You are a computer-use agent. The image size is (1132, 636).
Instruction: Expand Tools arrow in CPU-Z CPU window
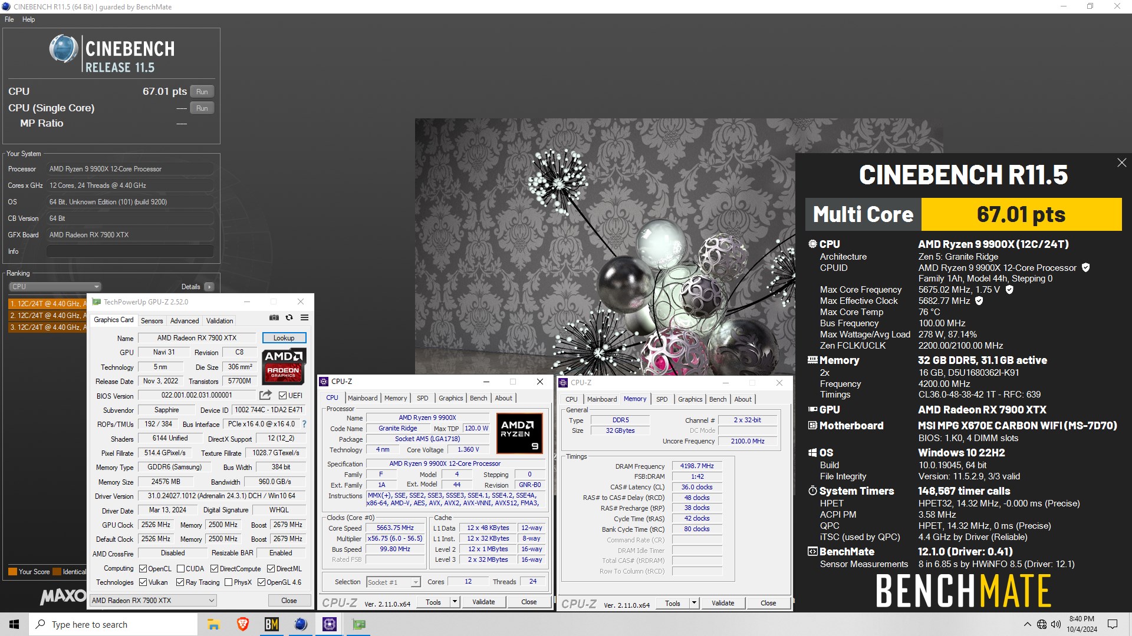click(455, 602)
